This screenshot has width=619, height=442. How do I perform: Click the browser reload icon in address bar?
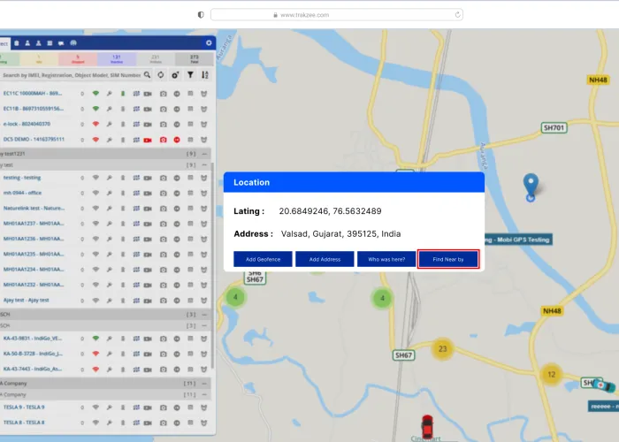point(457,14)
